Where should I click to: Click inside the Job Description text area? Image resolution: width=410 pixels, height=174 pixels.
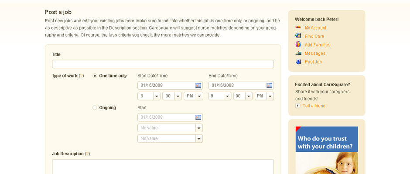163,167
